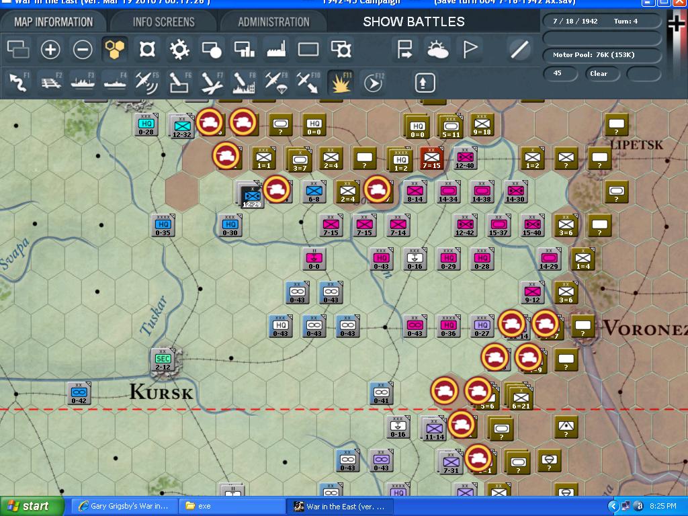Switch to the INFO SCREENS tab

pyautogui.click(x=164, y=21)
